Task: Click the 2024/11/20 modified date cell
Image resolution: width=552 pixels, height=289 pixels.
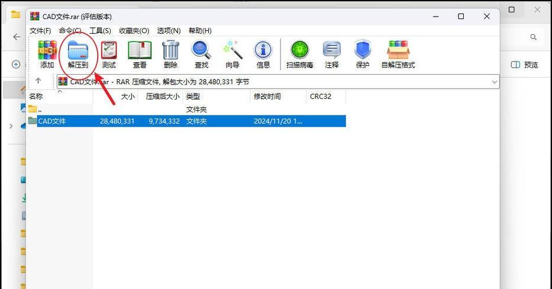Action: coord(277,121)
